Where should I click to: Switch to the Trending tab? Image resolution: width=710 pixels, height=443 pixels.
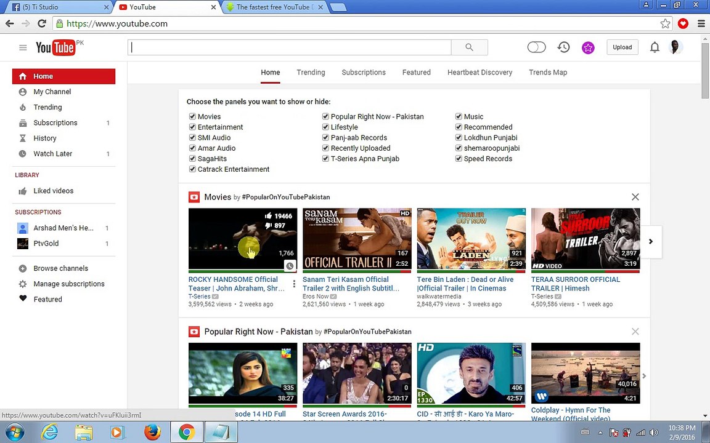(311, 73)
